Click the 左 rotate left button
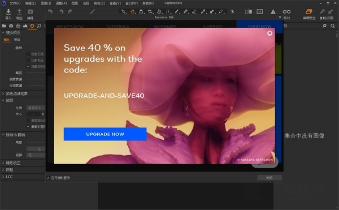Viewport: 339px width, 210px height. [x=36, y=149]
